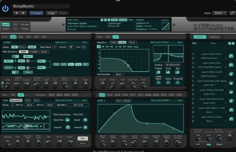Screen dimensions: 236x152
Task: Select Series filter structure
Action: (44, 51)
